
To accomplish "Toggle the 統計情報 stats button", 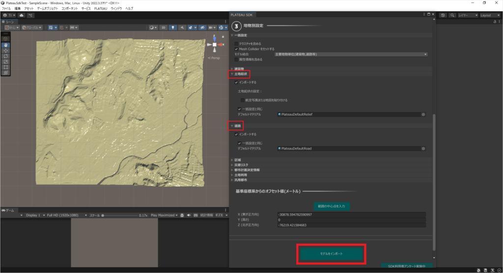I will 207,215.
